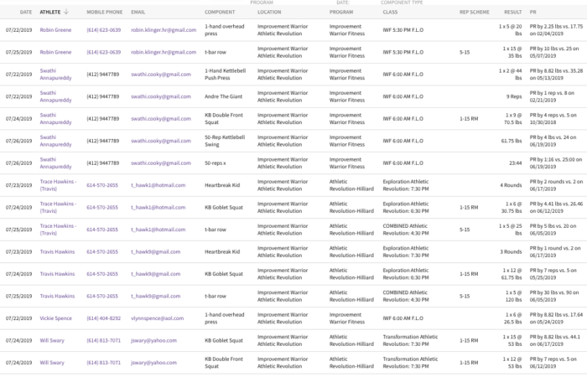Select the '9 Reps' result cell
The width and height of the screenshot is (587, 377).
[514, 96]
